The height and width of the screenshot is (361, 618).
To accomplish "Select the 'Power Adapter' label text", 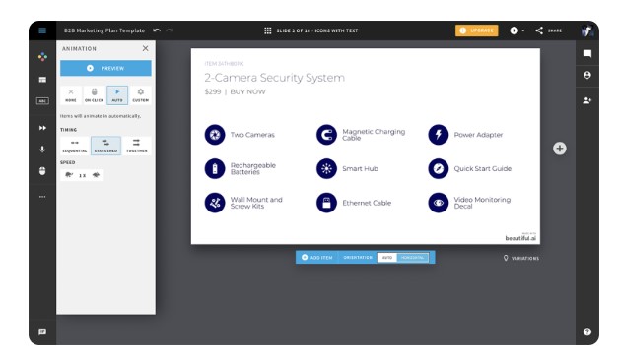I will [x=478, y=135].
